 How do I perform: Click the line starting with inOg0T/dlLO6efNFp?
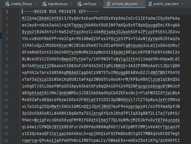pos(101,86)
